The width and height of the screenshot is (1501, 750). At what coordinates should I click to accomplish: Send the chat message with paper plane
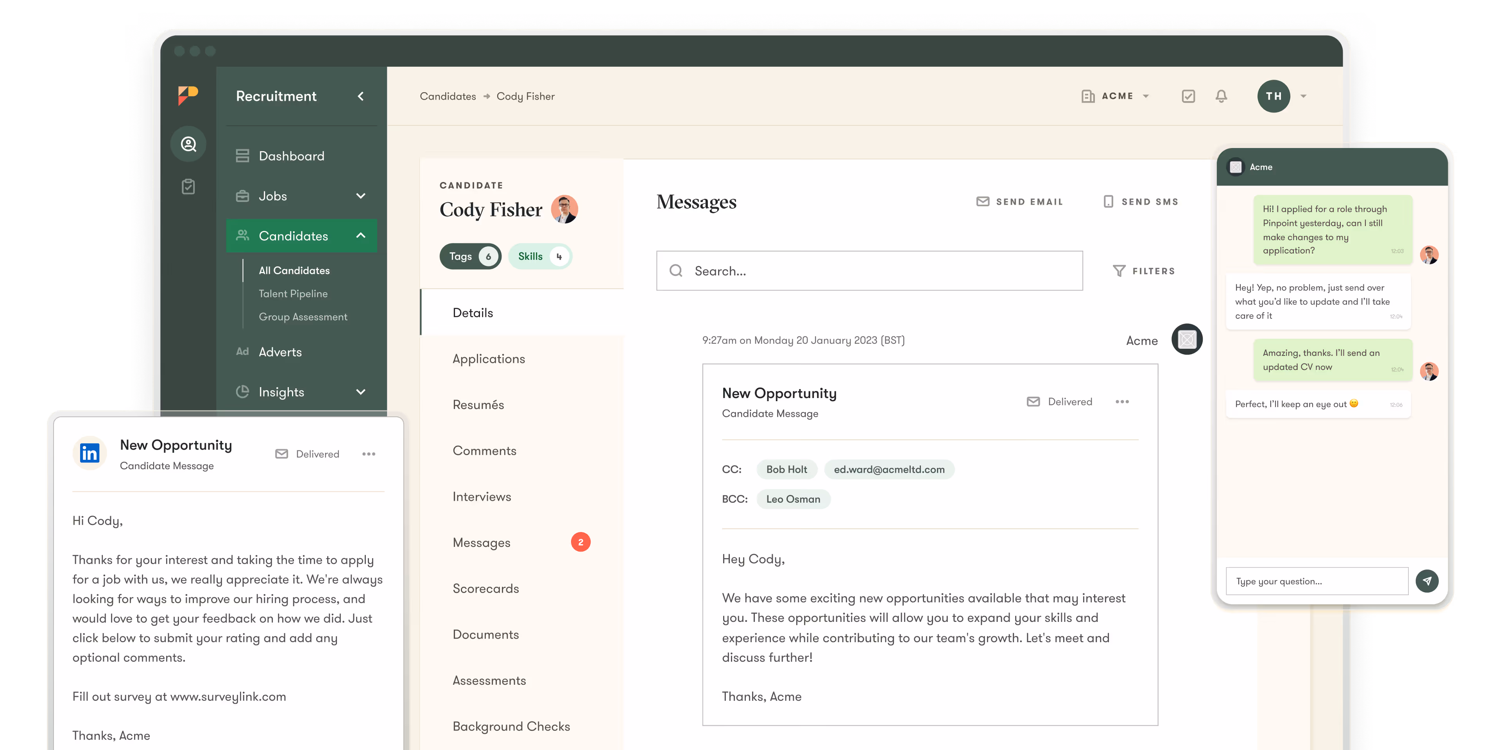pos(1427,581)
